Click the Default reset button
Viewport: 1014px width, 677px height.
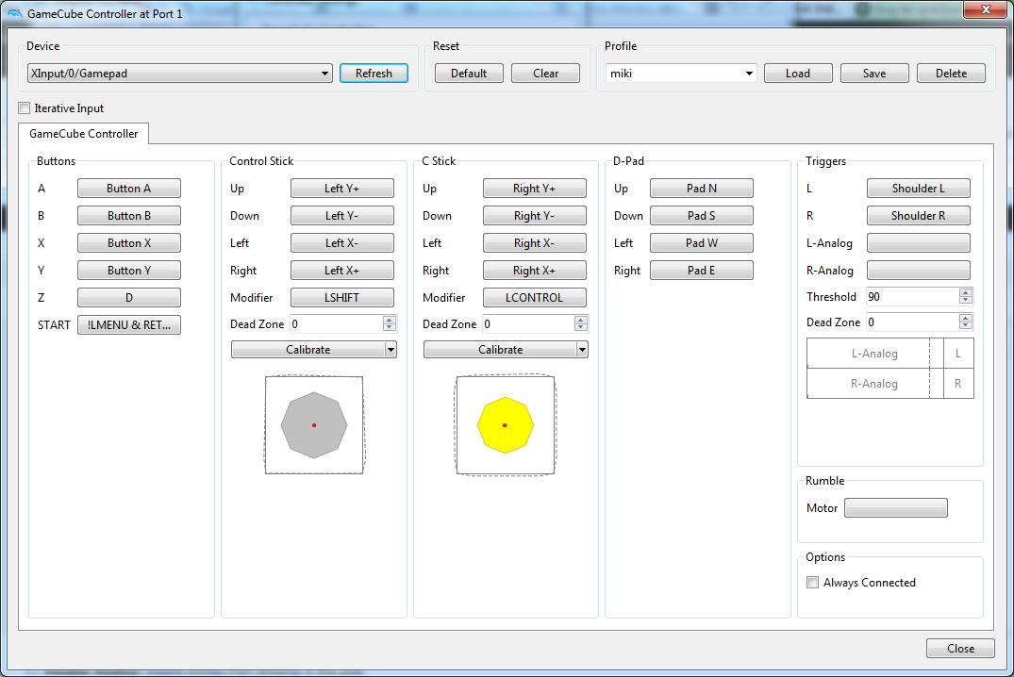click(469, 73)
